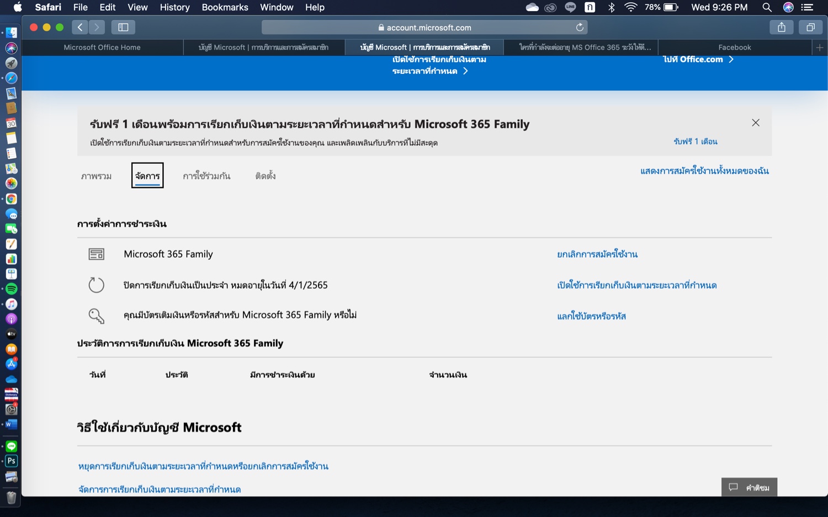828x517 pixels.
Task: Go forward with Safari's forward arrow
Action: click(x=97, y=27)
